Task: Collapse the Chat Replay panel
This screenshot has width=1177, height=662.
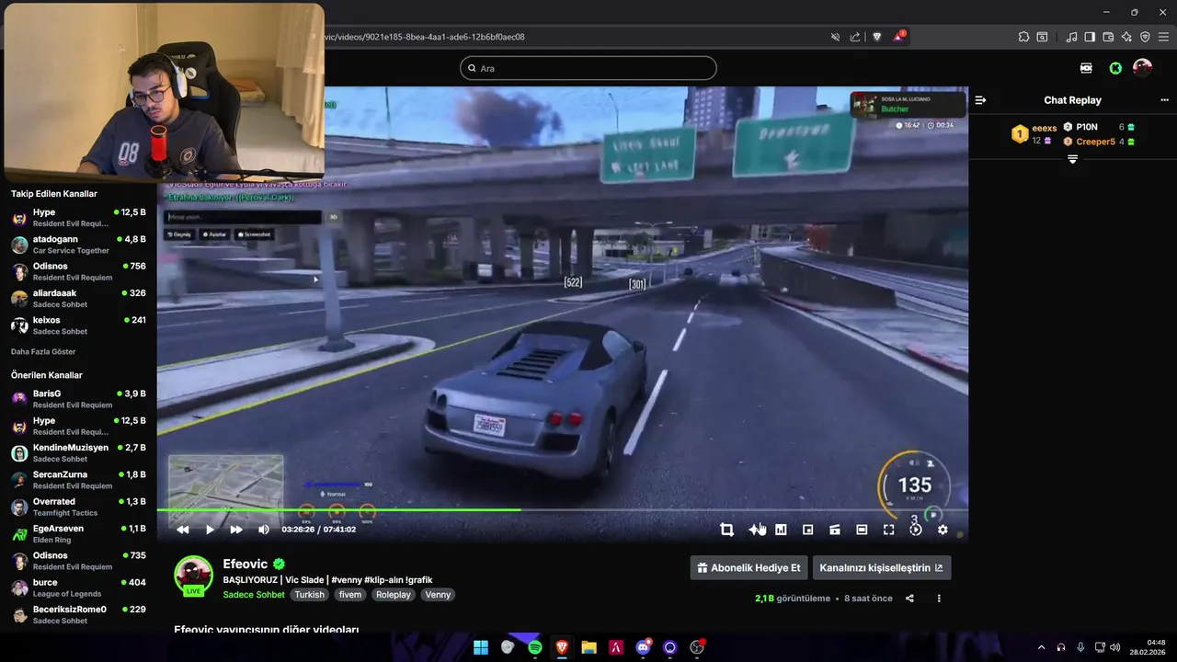Action: click(x=980, y=100)
